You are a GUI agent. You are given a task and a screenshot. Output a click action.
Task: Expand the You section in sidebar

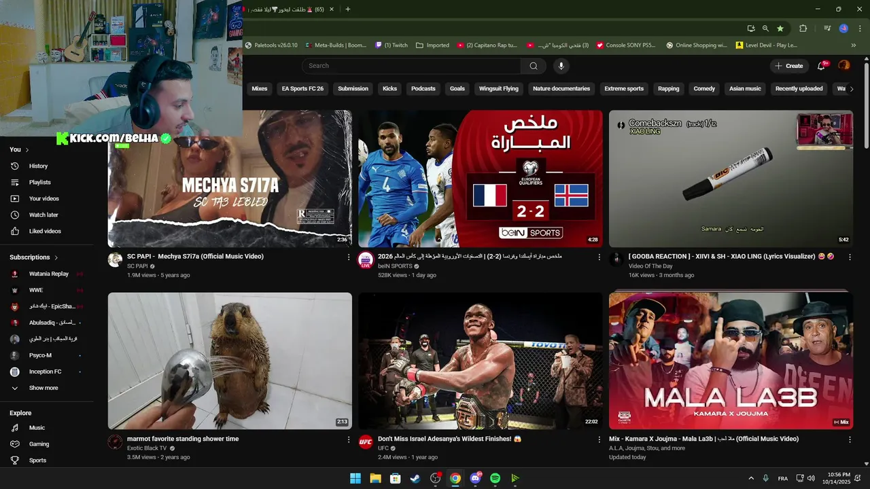coord(26,149)
